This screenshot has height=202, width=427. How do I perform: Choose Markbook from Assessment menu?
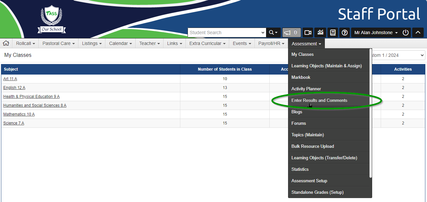[x=301, y=78]
